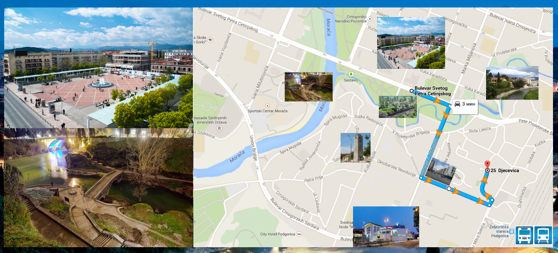Image resolution: width=558 pixels, height=253 pixels.
Task: Click the Buta Lekića street label
Action: [479, 130]
